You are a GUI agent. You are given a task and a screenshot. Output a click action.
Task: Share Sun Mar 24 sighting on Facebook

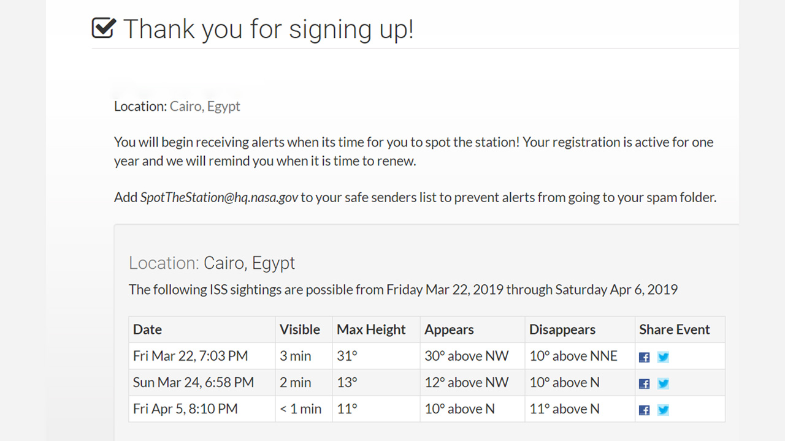[644, 384]
